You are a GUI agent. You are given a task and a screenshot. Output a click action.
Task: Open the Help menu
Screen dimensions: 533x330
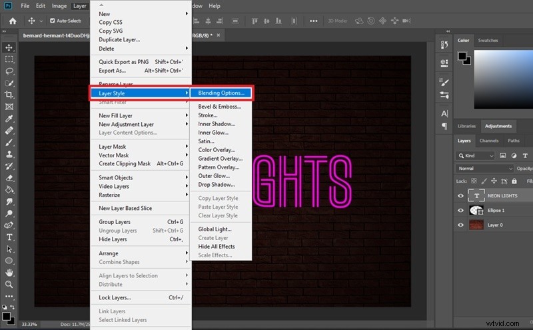pyautogui.click(x=215, y=6)
